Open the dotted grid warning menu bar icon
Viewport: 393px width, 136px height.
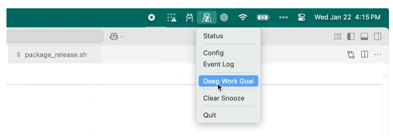coord(171,17)
